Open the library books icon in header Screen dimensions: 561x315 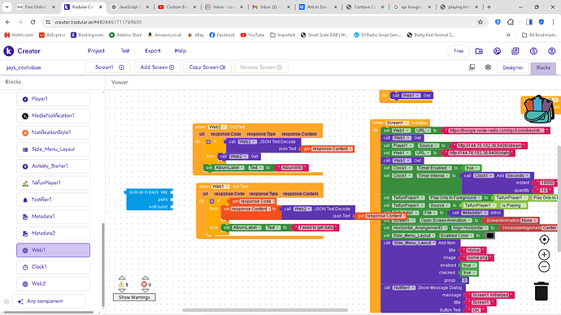pos(515,51)
